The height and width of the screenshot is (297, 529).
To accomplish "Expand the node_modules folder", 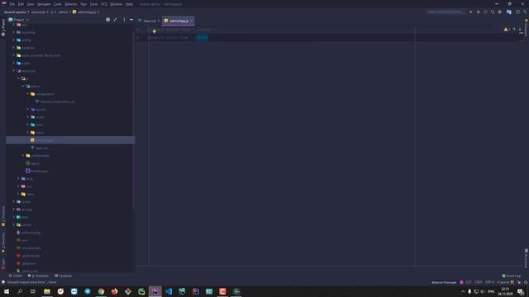I will (14, 55).
